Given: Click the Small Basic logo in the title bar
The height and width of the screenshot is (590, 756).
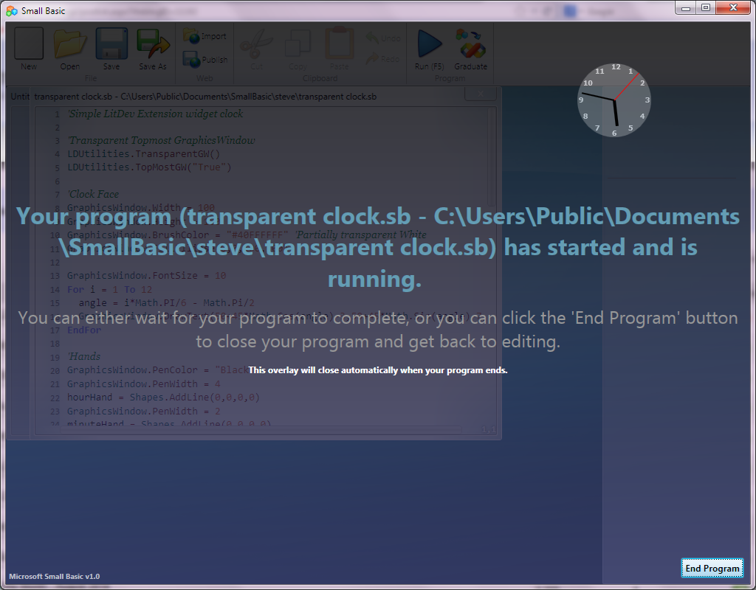Looking at the screenshot, I should coord(12,10).
